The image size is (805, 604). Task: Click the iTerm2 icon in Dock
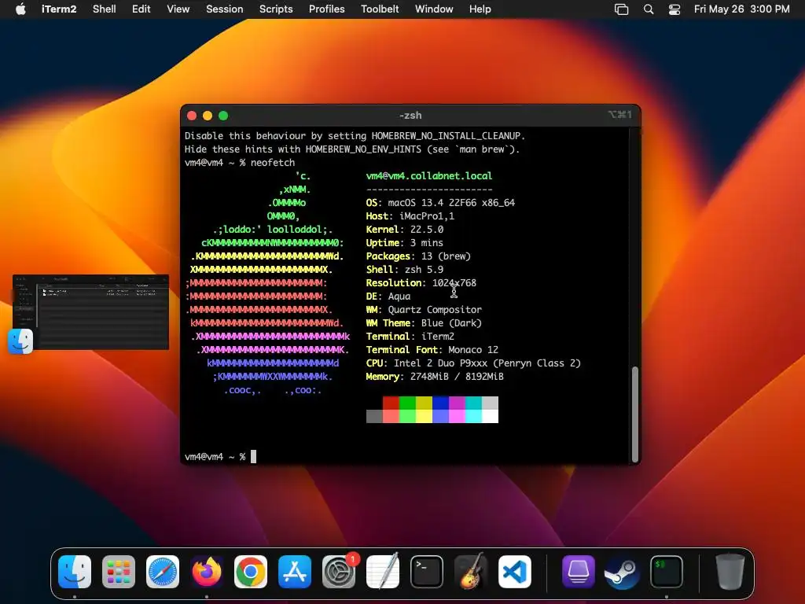pyautogui.click(x=667, y=571)
